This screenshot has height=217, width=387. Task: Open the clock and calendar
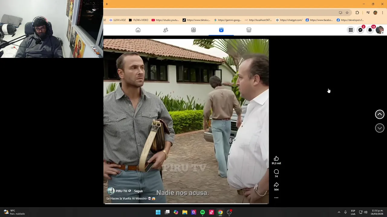(x=377, y=212)
